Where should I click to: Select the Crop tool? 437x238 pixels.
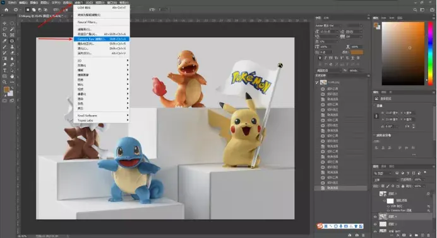point(4,35)
